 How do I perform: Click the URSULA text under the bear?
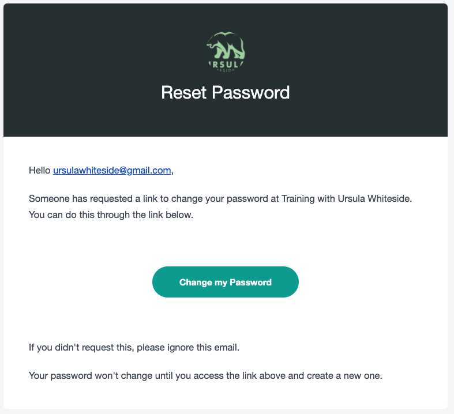226,65
